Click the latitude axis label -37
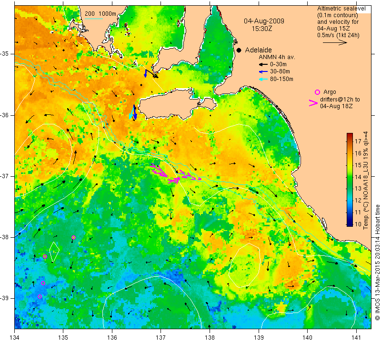Viewport: 381px width, 343px height. click(x=4, y=176)
